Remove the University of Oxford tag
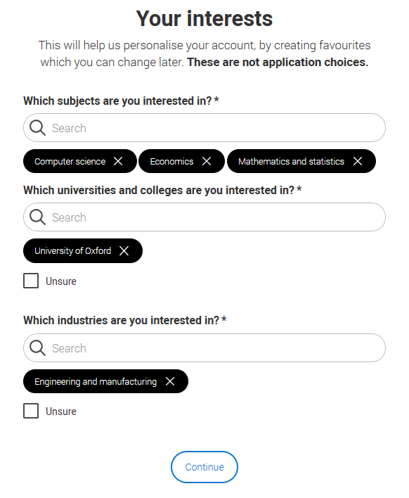Screen dimensions: 409x498 [124, 250]
